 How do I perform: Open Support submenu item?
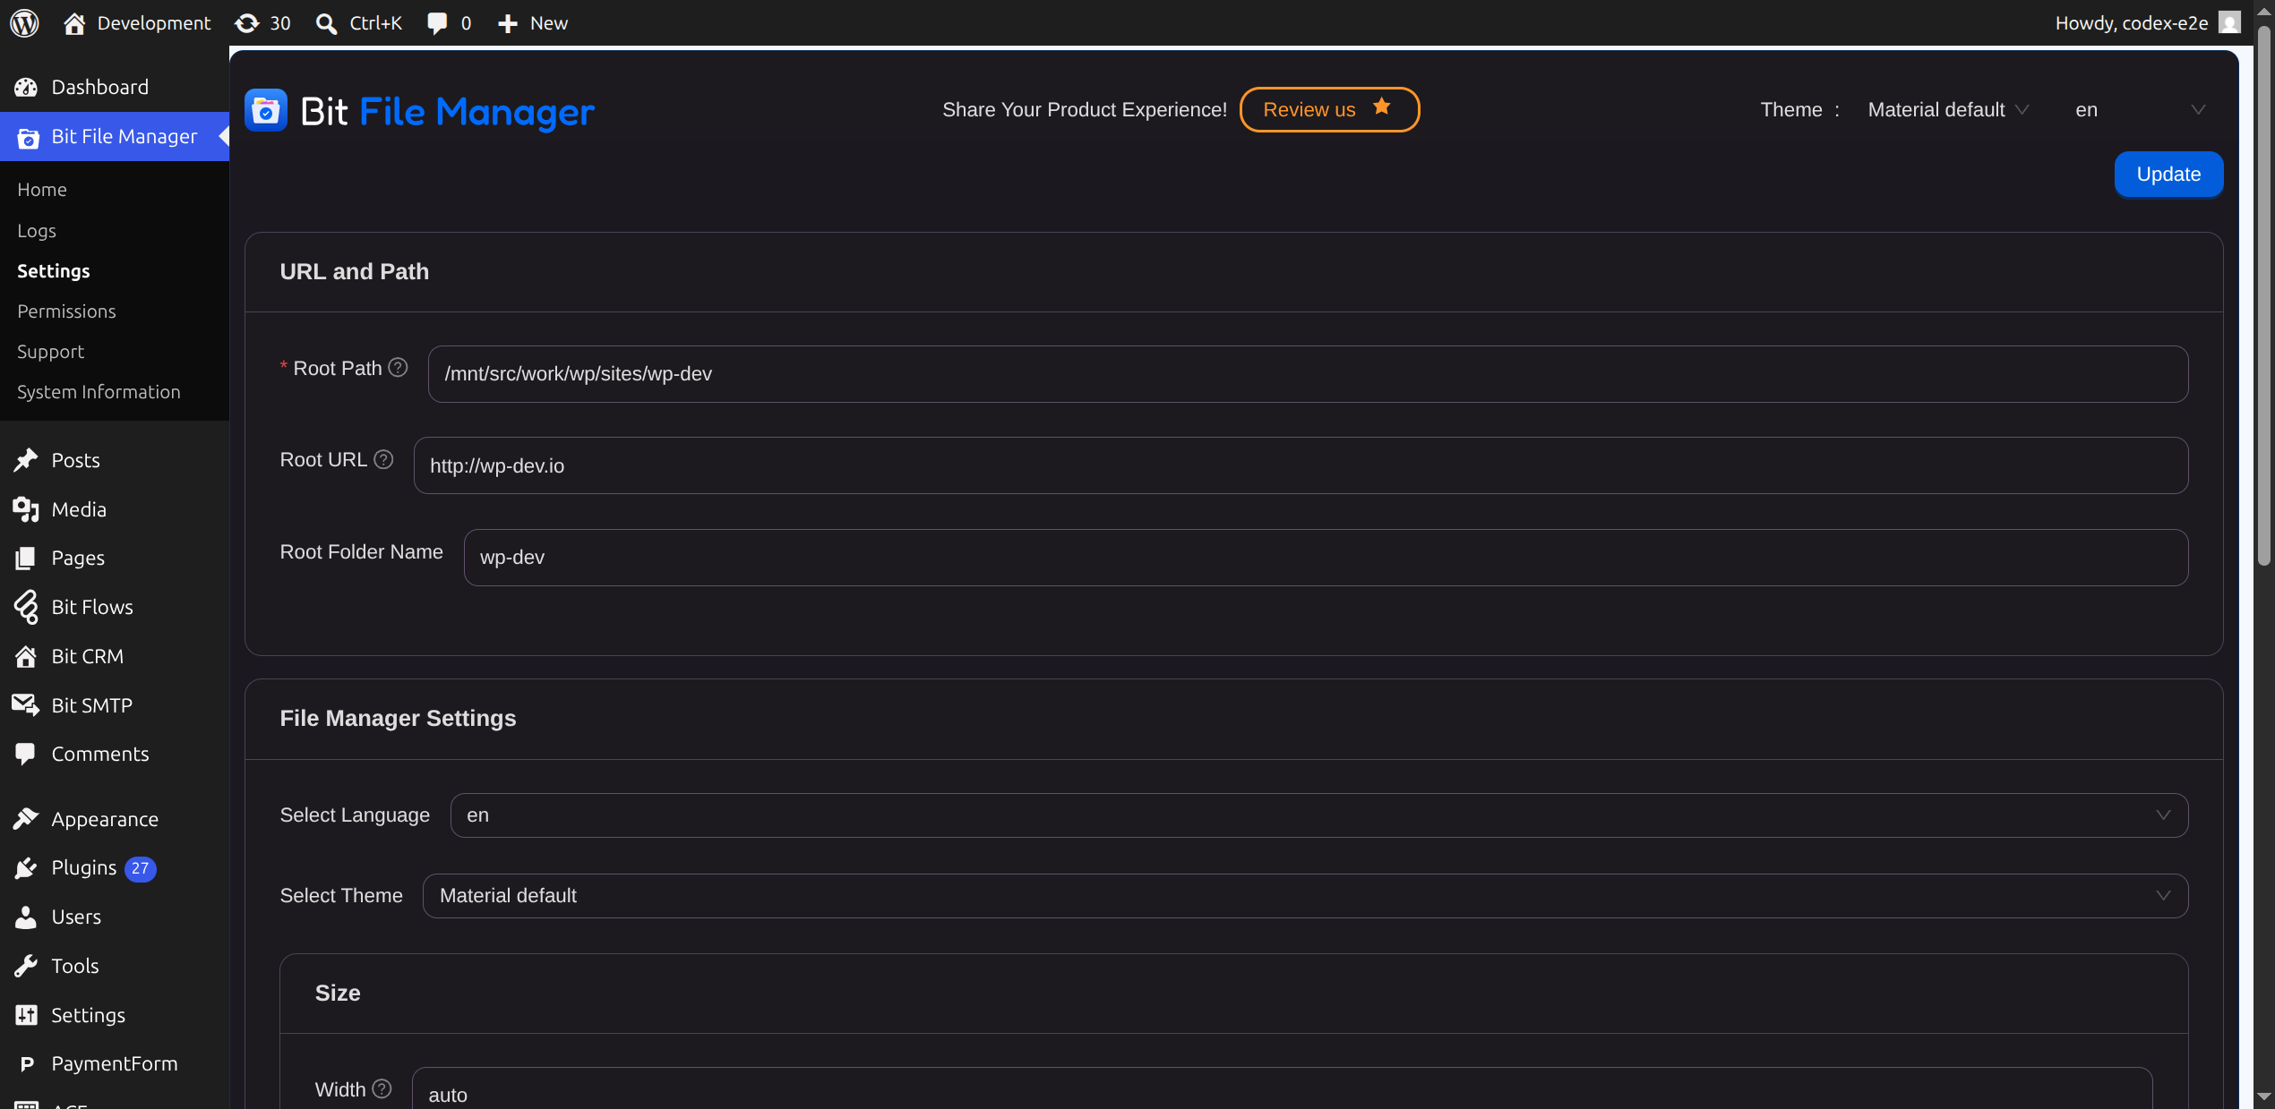pos(51,352)
